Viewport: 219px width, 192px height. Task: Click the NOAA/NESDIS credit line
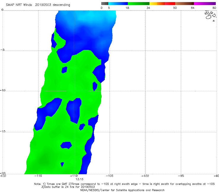pyautogui.click(x=122, y=190)
